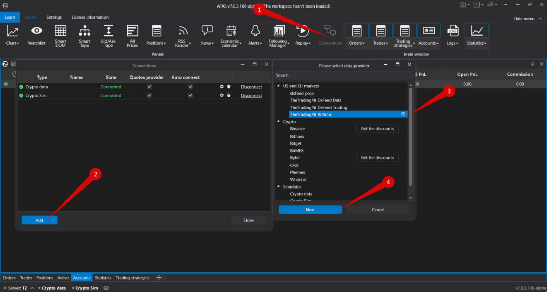Toggle Quotes provider for Crypto data
This screenshot has height=292, width=547.
coord(149,87)
